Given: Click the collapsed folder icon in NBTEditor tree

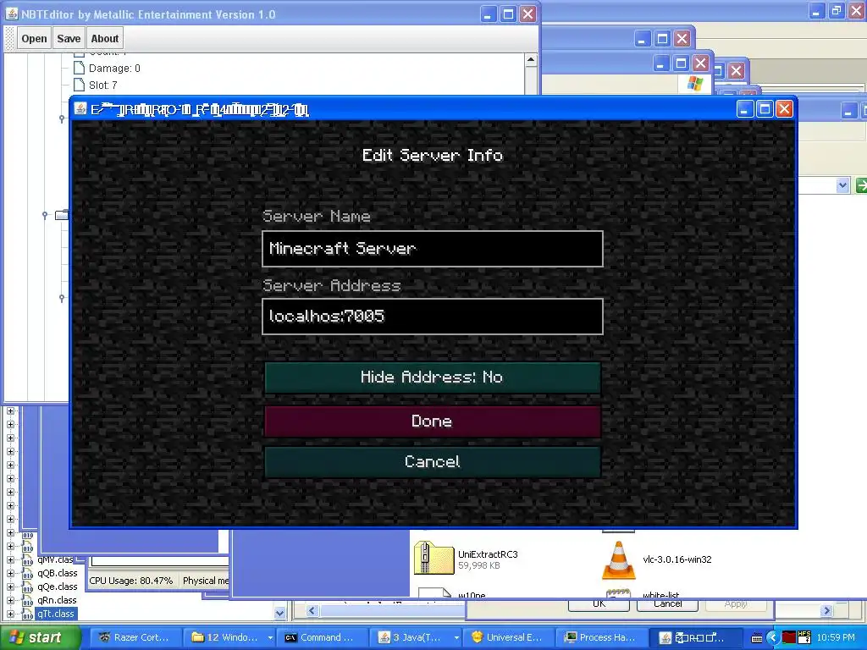Looking at the screenshot, I should click(x=62, y=215).
